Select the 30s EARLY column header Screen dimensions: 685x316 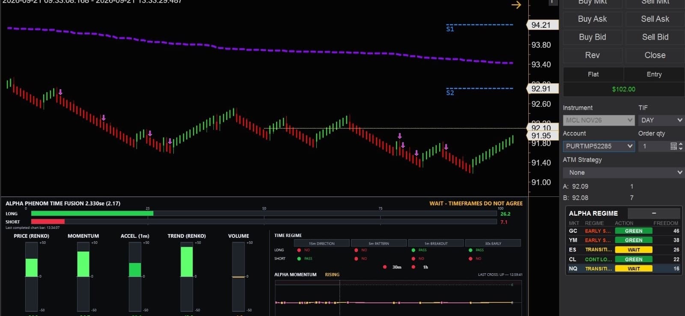point(493,243)
